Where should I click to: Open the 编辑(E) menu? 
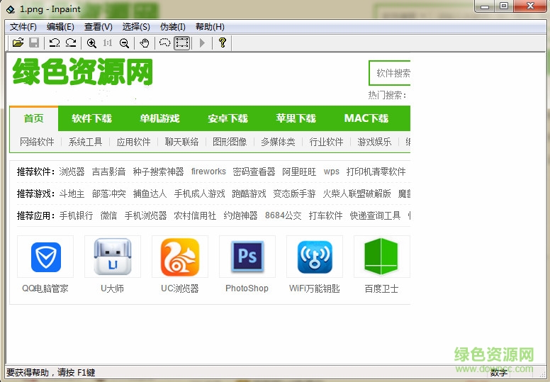(60, 27)
